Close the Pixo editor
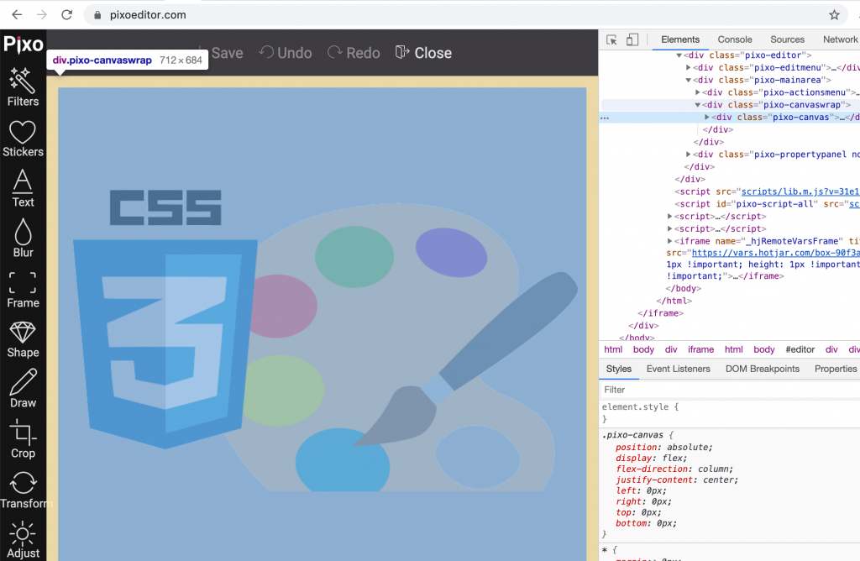Viewport: 860px width, 561px height. 423,53
